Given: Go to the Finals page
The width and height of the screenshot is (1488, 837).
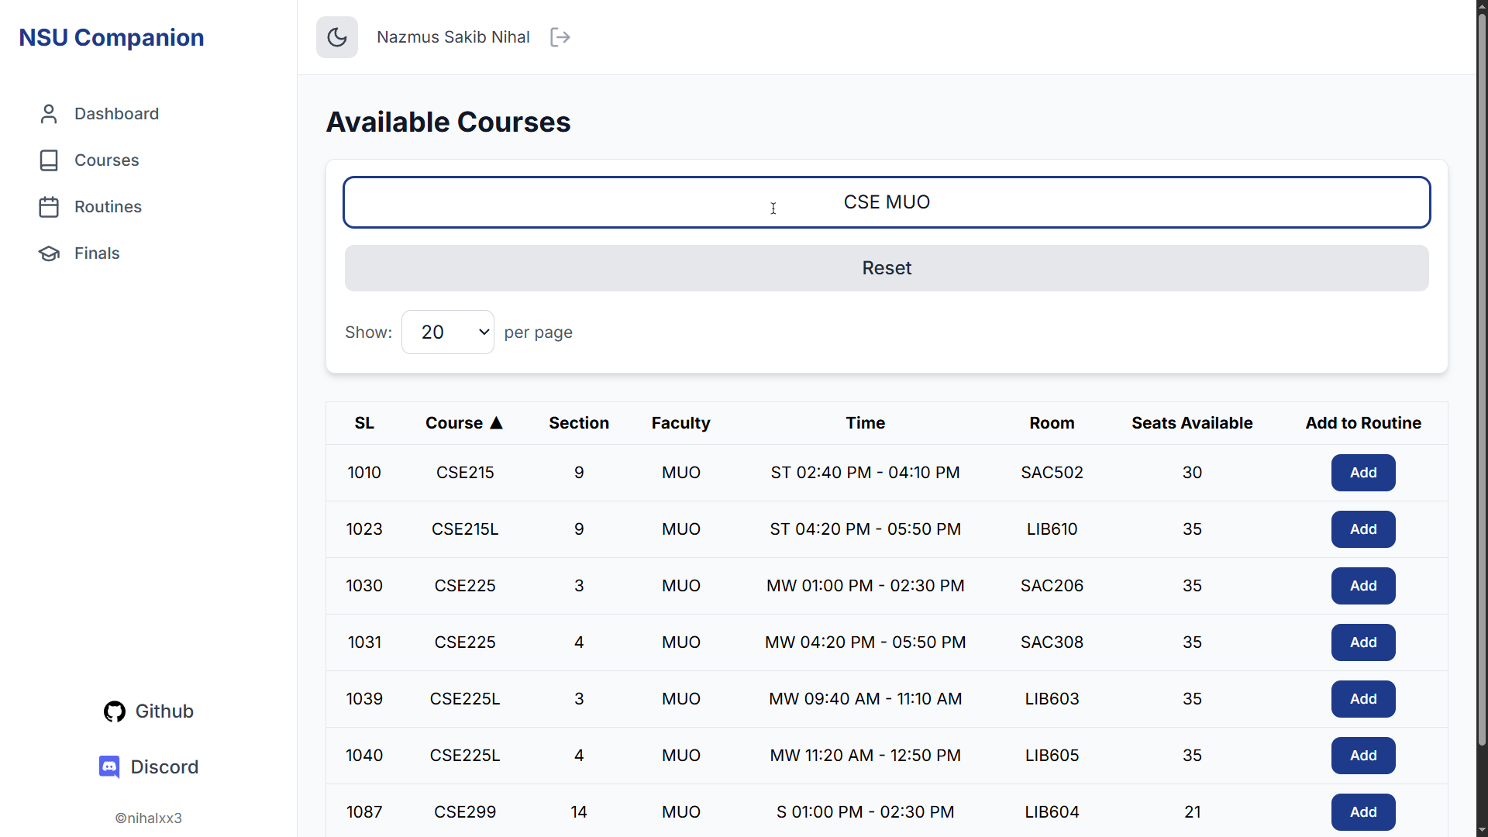Looking at the screenshot, I should click(97, 253).
